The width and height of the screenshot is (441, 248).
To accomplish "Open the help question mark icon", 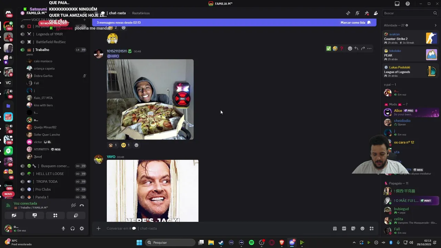I will tap(408, 4).
